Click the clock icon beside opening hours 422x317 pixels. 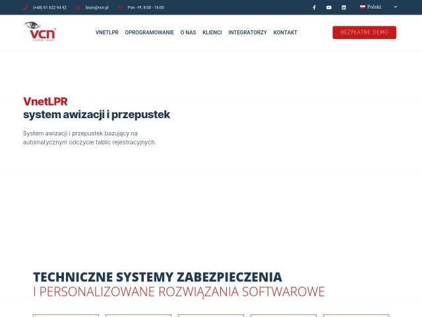coord(120,7)
